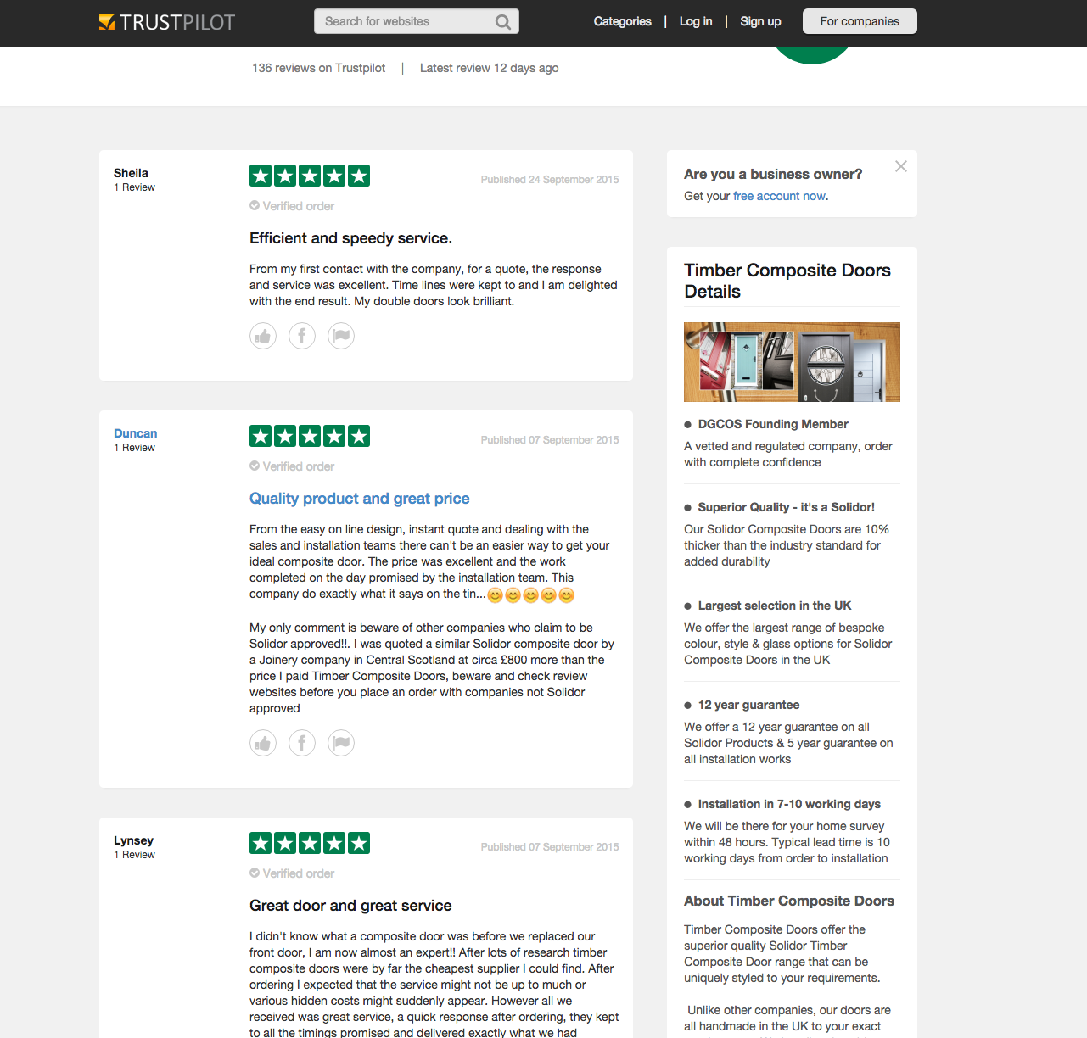Screen dimensions: 1087x1038
Task: Click Verified order checkmark on Lynsey's review
Action: [x=255, y=873]
